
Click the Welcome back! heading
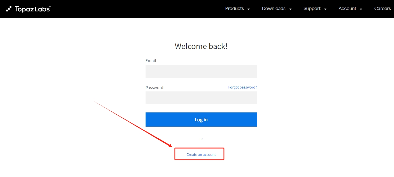click(x=201, y=46)
